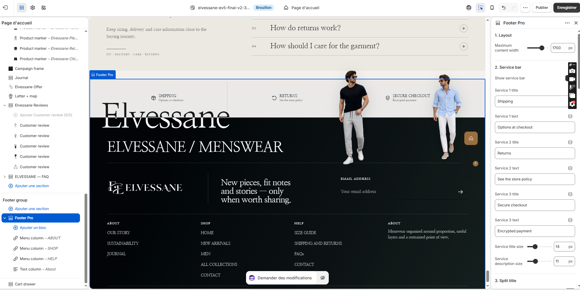Screen dimensions: 580x290
Task: Collapse the Footer Pro section tree
Action: click(x=5, y=218)
